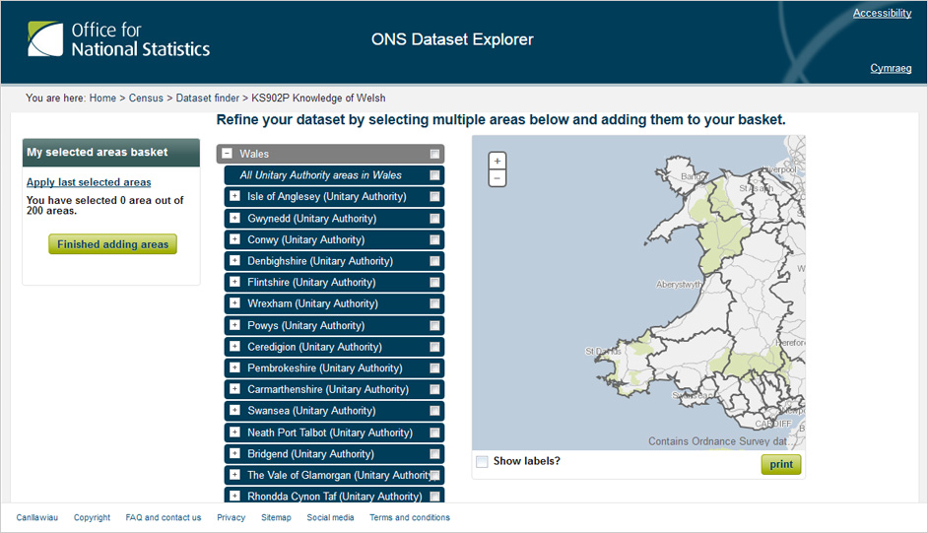Open Apply last selected areas link
Viewport: 928px width, 533px height.
(x=89, y=182)
